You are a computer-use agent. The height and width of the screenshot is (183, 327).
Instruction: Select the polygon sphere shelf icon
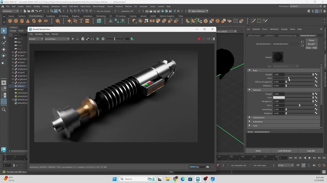pos(10,21)
